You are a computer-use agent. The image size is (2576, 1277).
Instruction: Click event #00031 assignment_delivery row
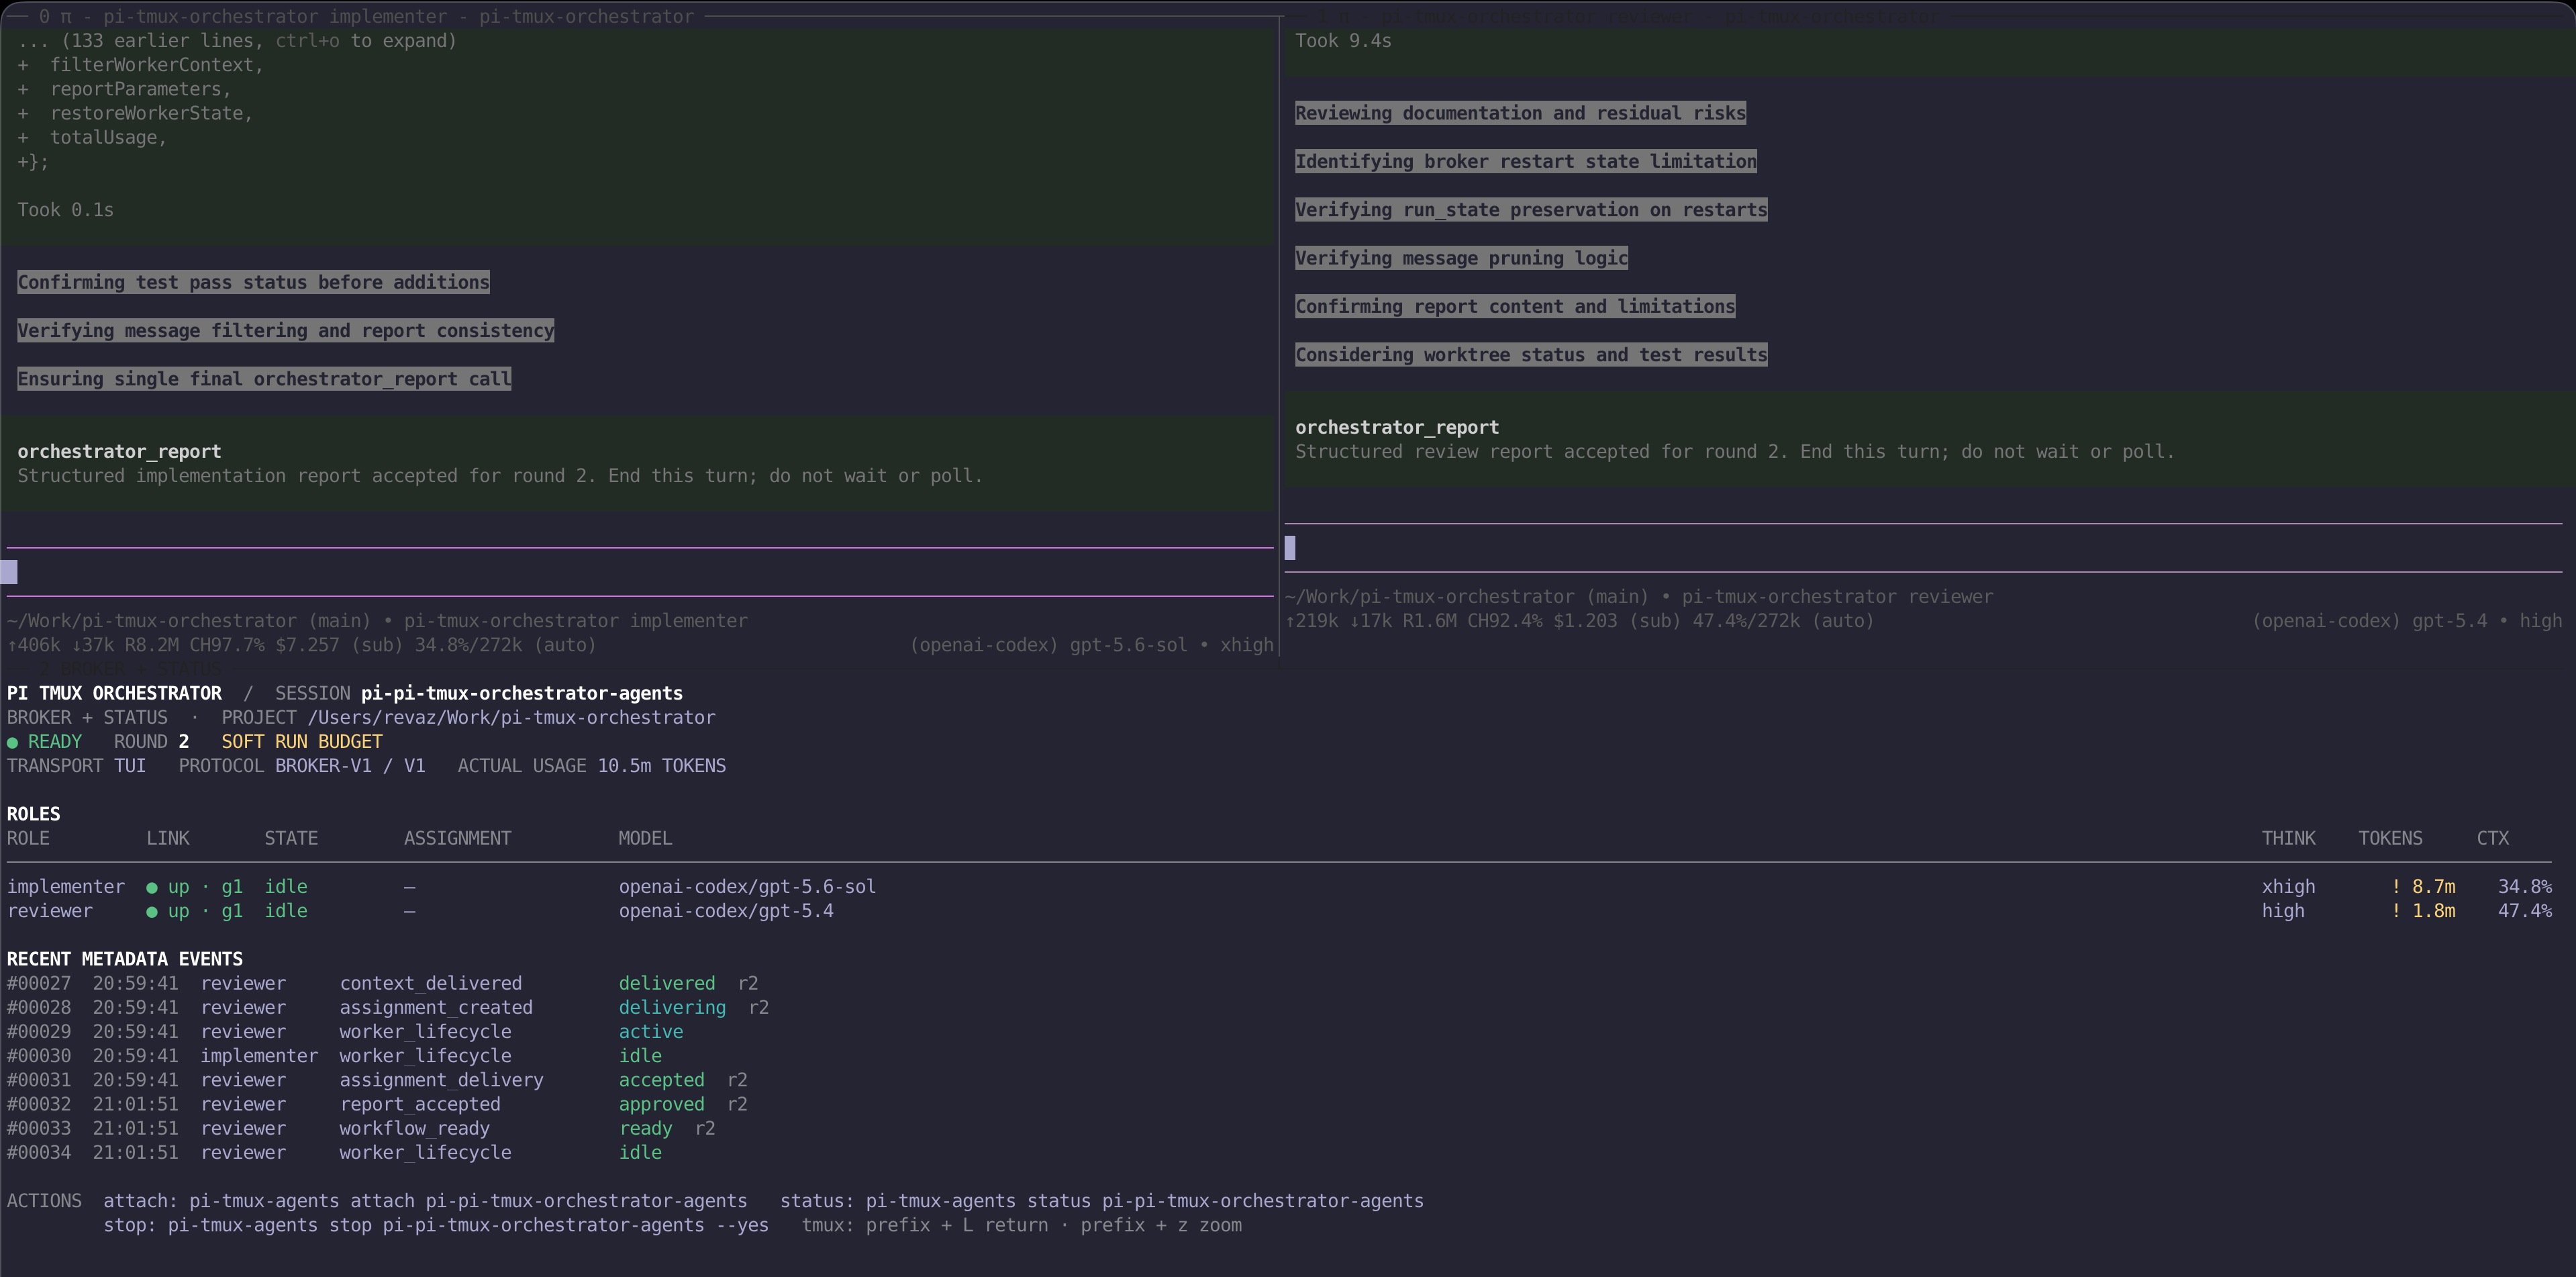click(377, 1080)
